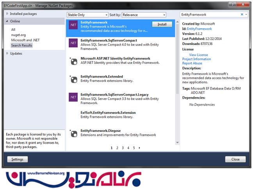Select Microsoft and .NET source

click(x=25, y=40)
